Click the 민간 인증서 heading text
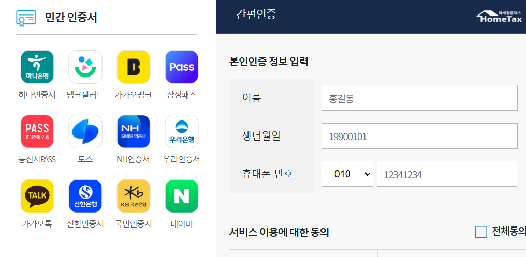Viewport: 526px width, 257px height. [71, 18]
